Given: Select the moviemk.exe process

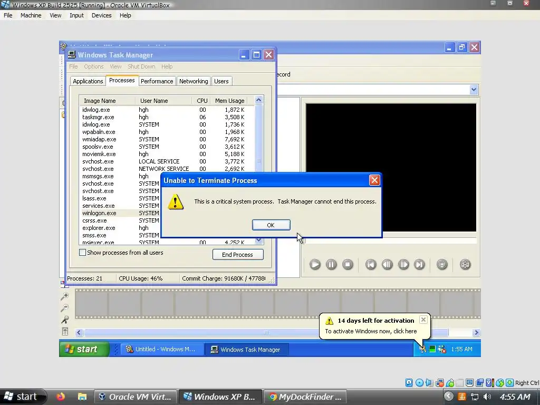Looking at the screenshot, I should pyautogui.click(x=167, y=154).
